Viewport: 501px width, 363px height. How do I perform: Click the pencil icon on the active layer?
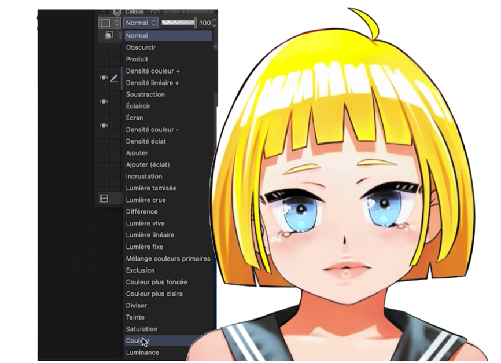click(115, 78)
